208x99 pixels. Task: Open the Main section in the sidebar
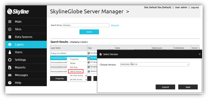pyautogui.click(x=26, y=22)
